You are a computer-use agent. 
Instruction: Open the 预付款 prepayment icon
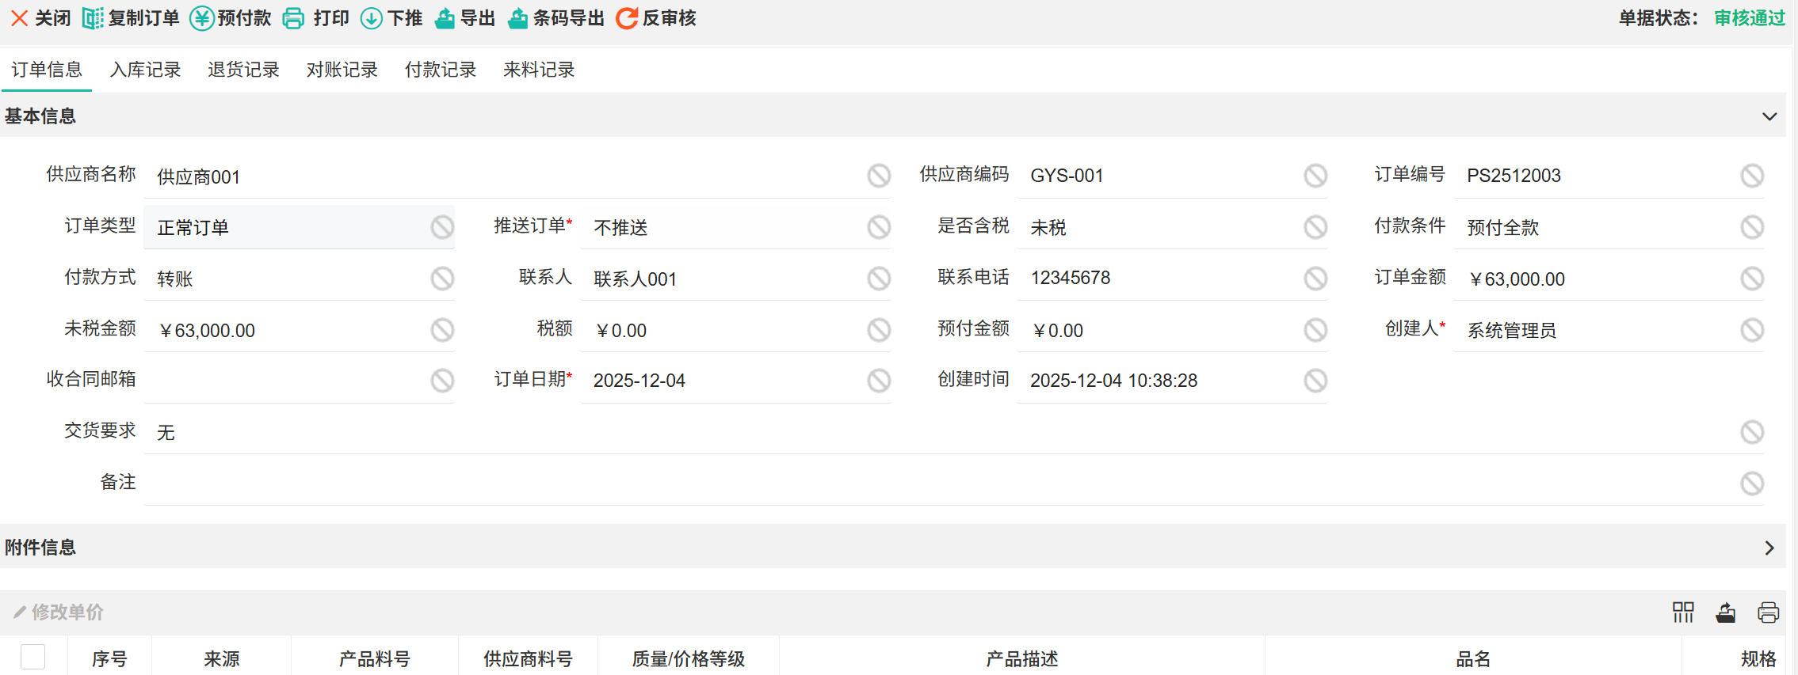point(202,18)
